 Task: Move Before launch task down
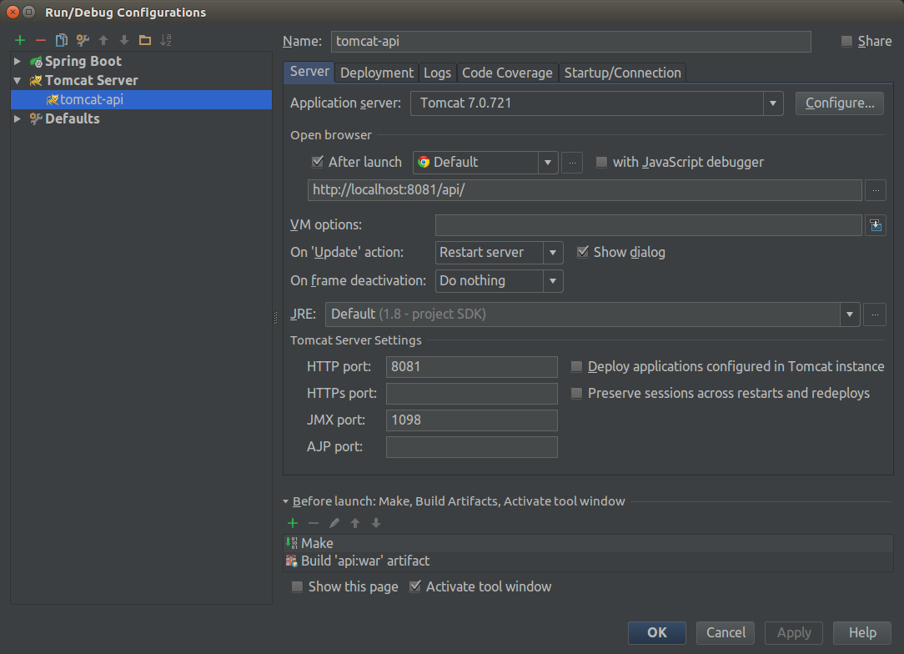coord(376,523)
